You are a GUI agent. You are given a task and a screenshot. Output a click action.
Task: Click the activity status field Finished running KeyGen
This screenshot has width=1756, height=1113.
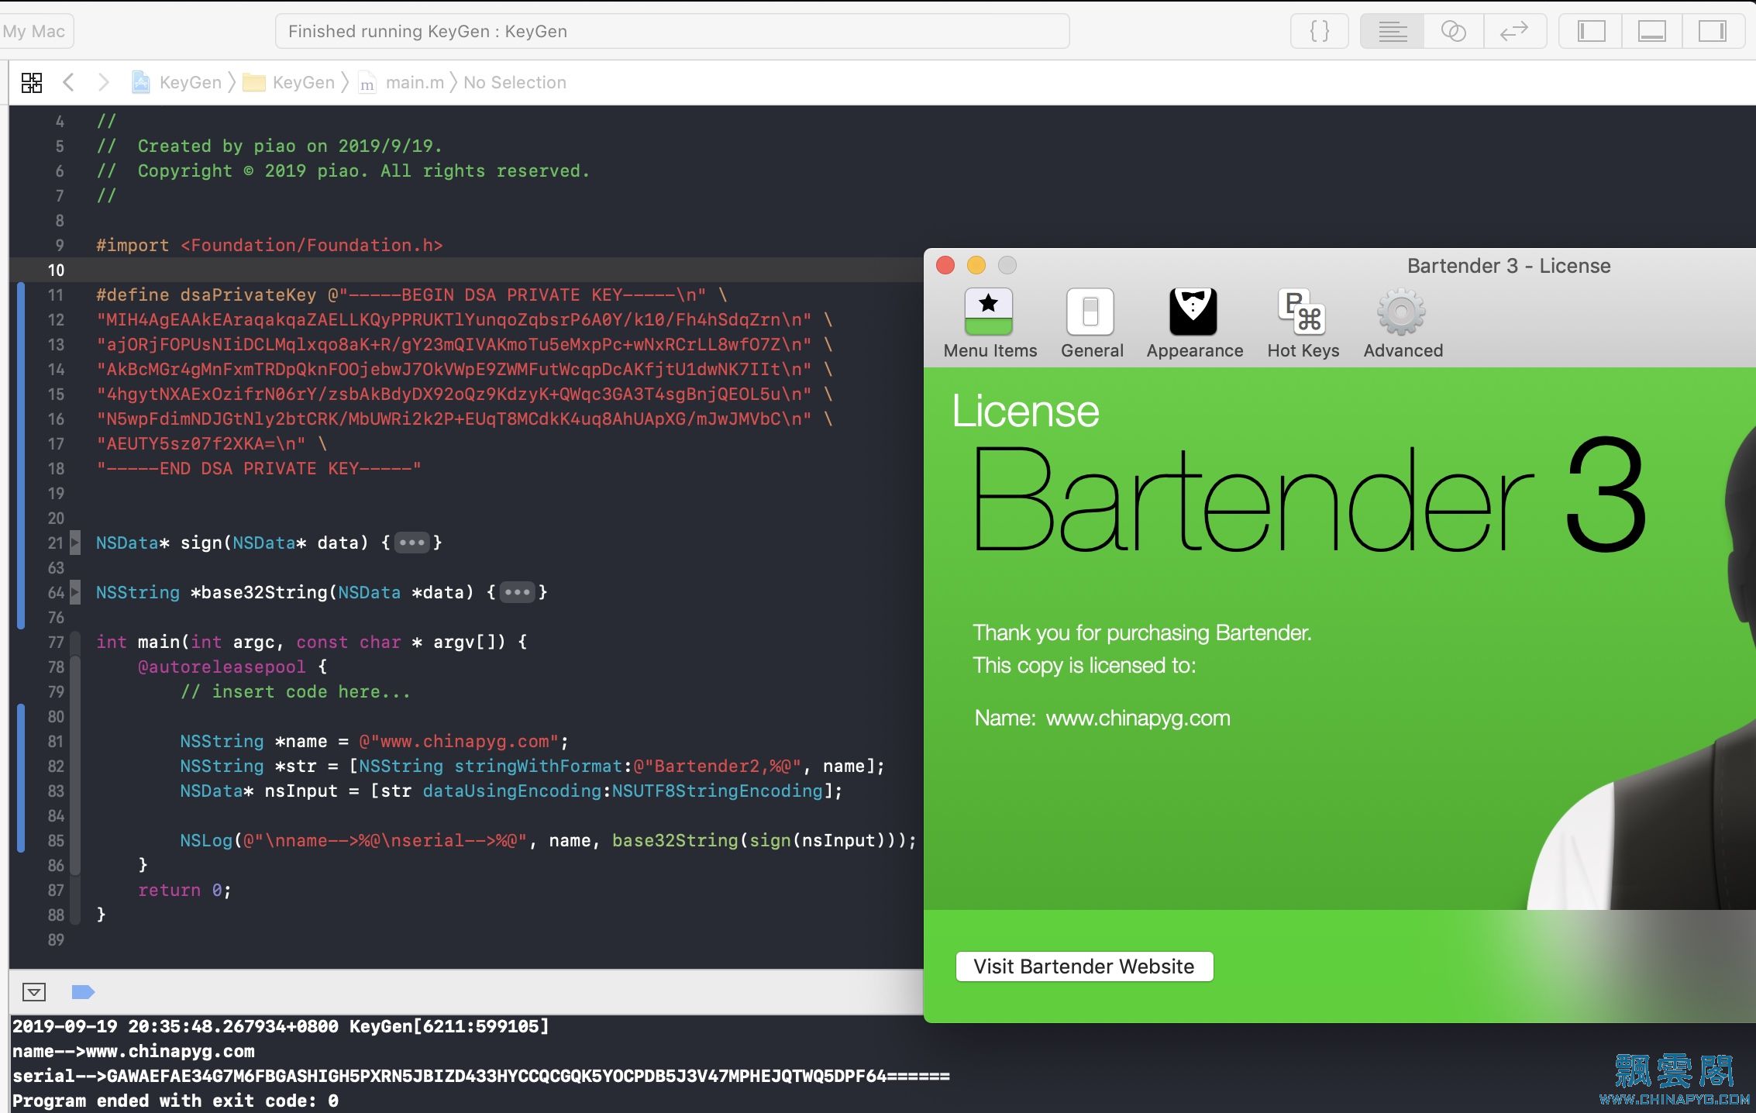pyautogui.click(x=672, y=31)
